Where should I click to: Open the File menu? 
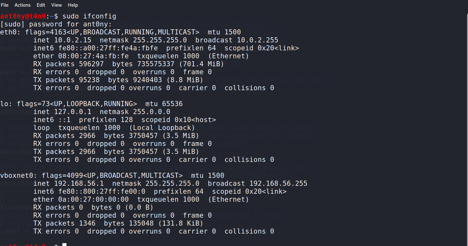pyautogui.click(x=5, y=5)
